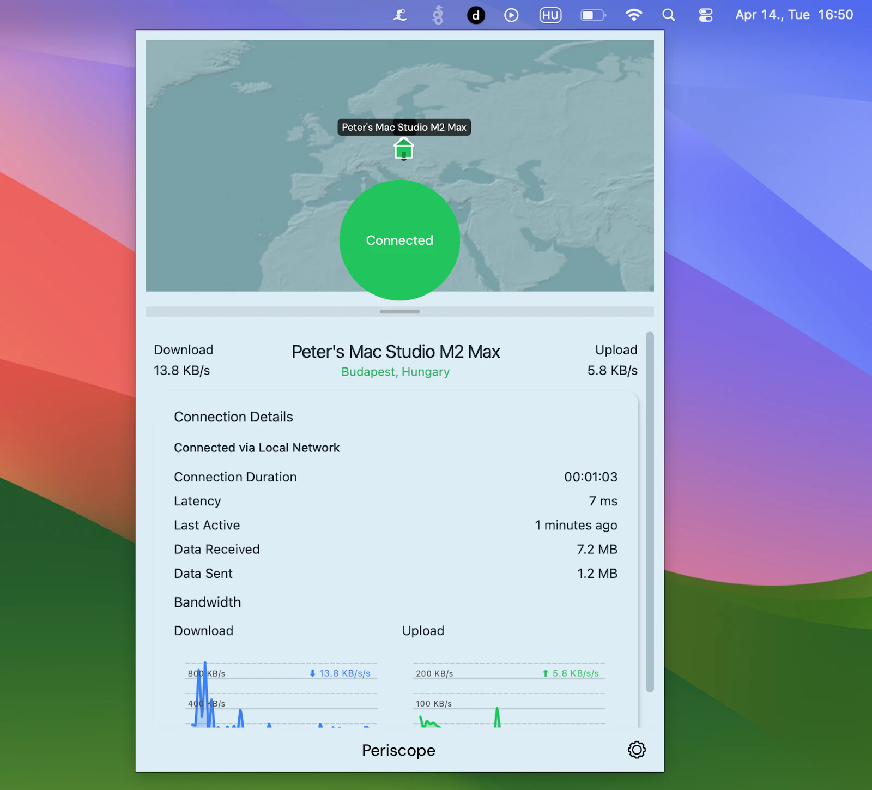
Task: Open Periscope settings via the gear icon
Action: click(636, 750)
